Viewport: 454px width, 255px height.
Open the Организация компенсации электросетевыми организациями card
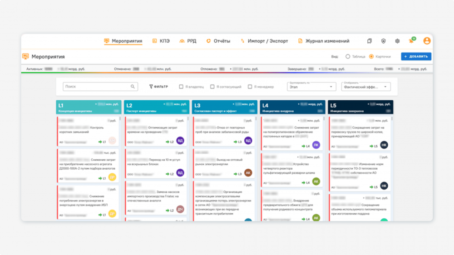click(x=223, y=201)
